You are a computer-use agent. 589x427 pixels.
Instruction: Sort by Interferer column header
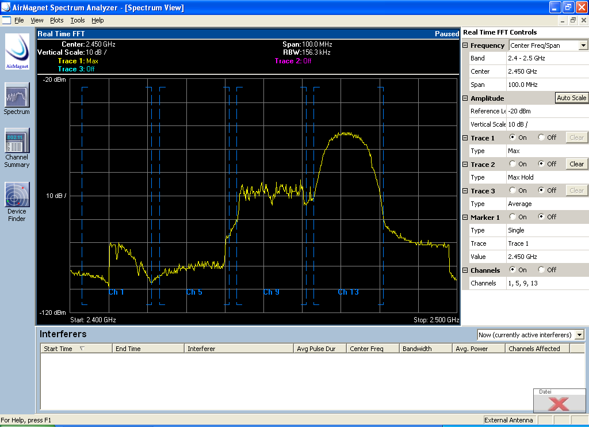pos(239,348)
